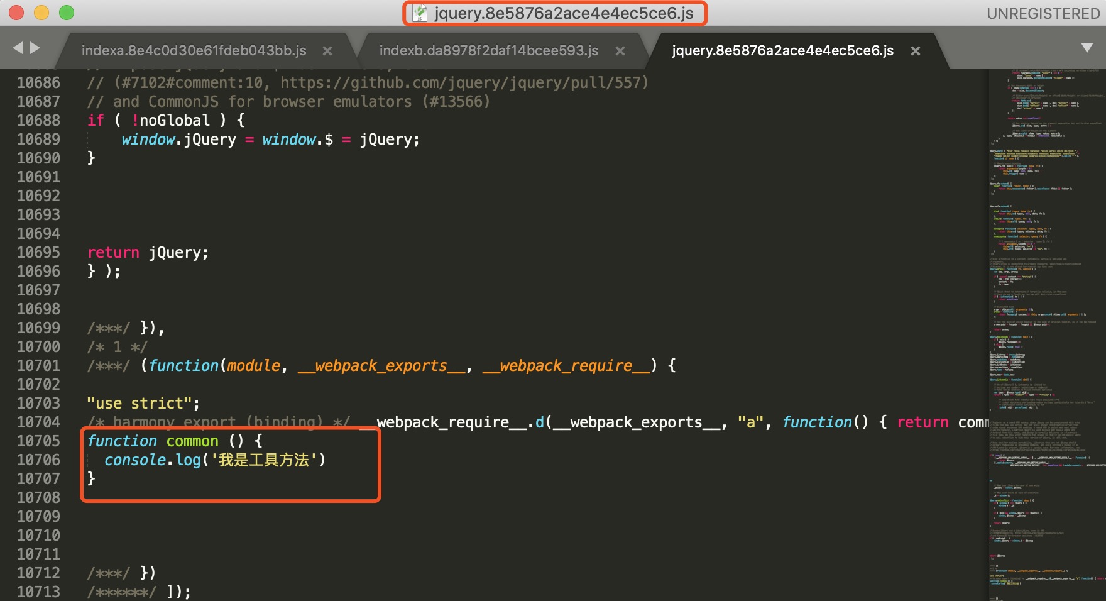
Task: Click the title bar file name jquery.8e5876a2ace4e4ec5ce6.js
Action: [564, 13]
